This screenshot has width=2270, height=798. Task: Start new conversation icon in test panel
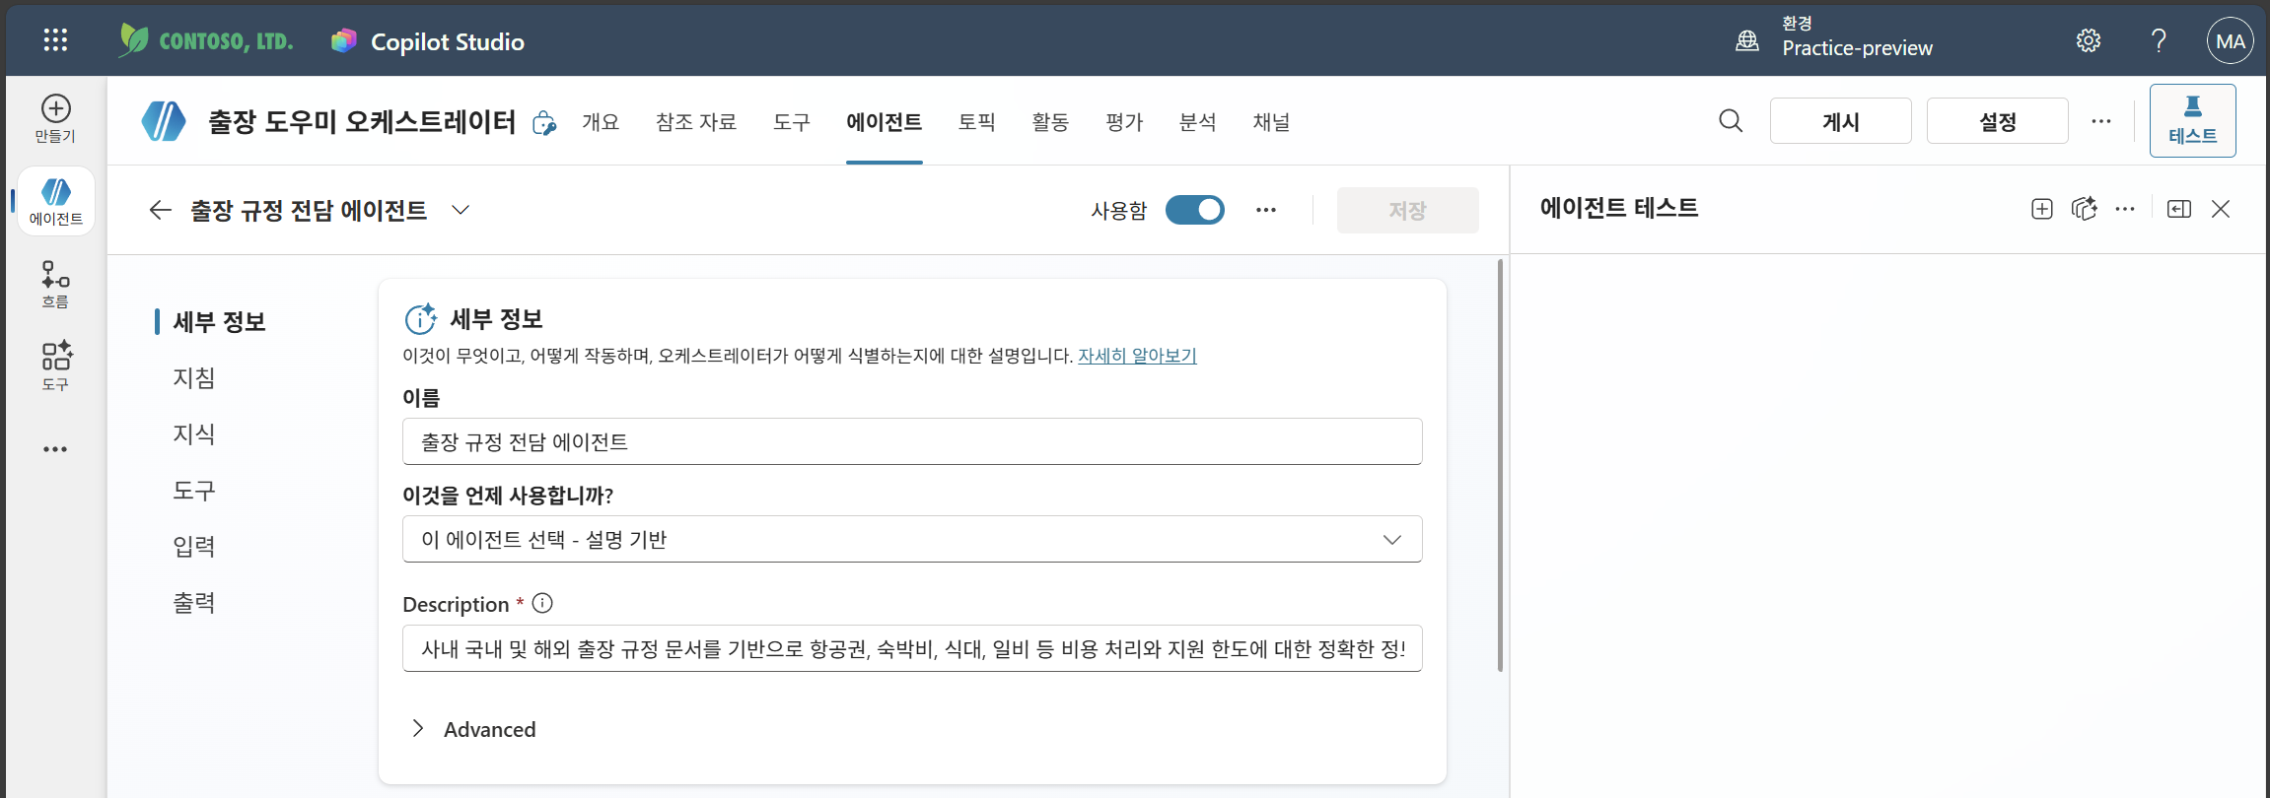coord(2042,209)
